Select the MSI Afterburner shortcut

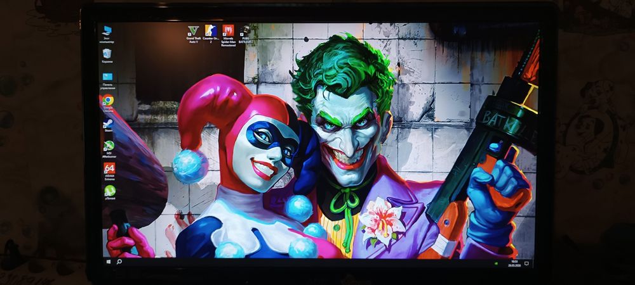(x=109, y=149)
